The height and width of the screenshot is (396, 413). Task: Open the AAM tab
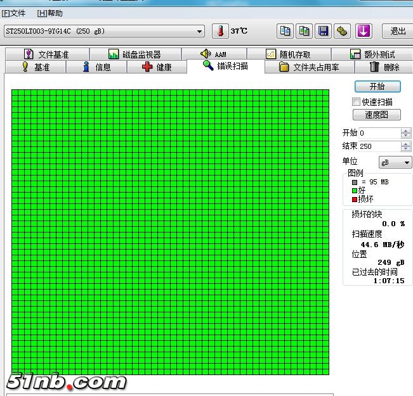point(213,54)
